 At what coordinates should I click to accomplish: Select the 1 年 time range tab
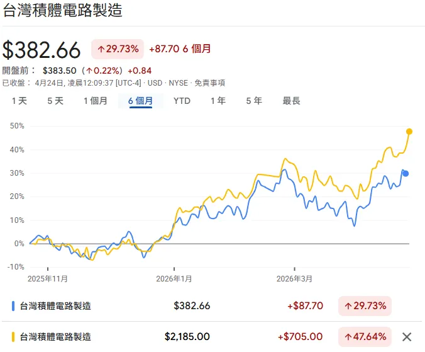(x=218, y=101)
